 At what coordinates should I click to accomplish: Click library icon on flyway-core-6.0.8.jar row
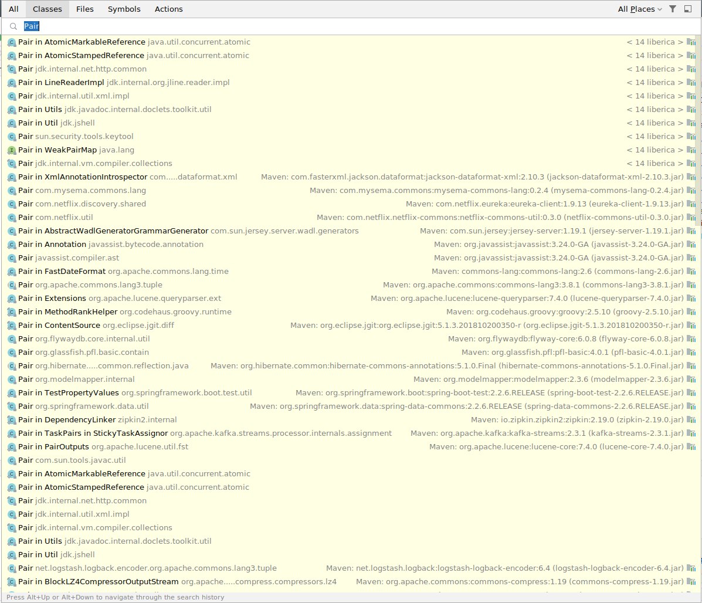[691, 339]
